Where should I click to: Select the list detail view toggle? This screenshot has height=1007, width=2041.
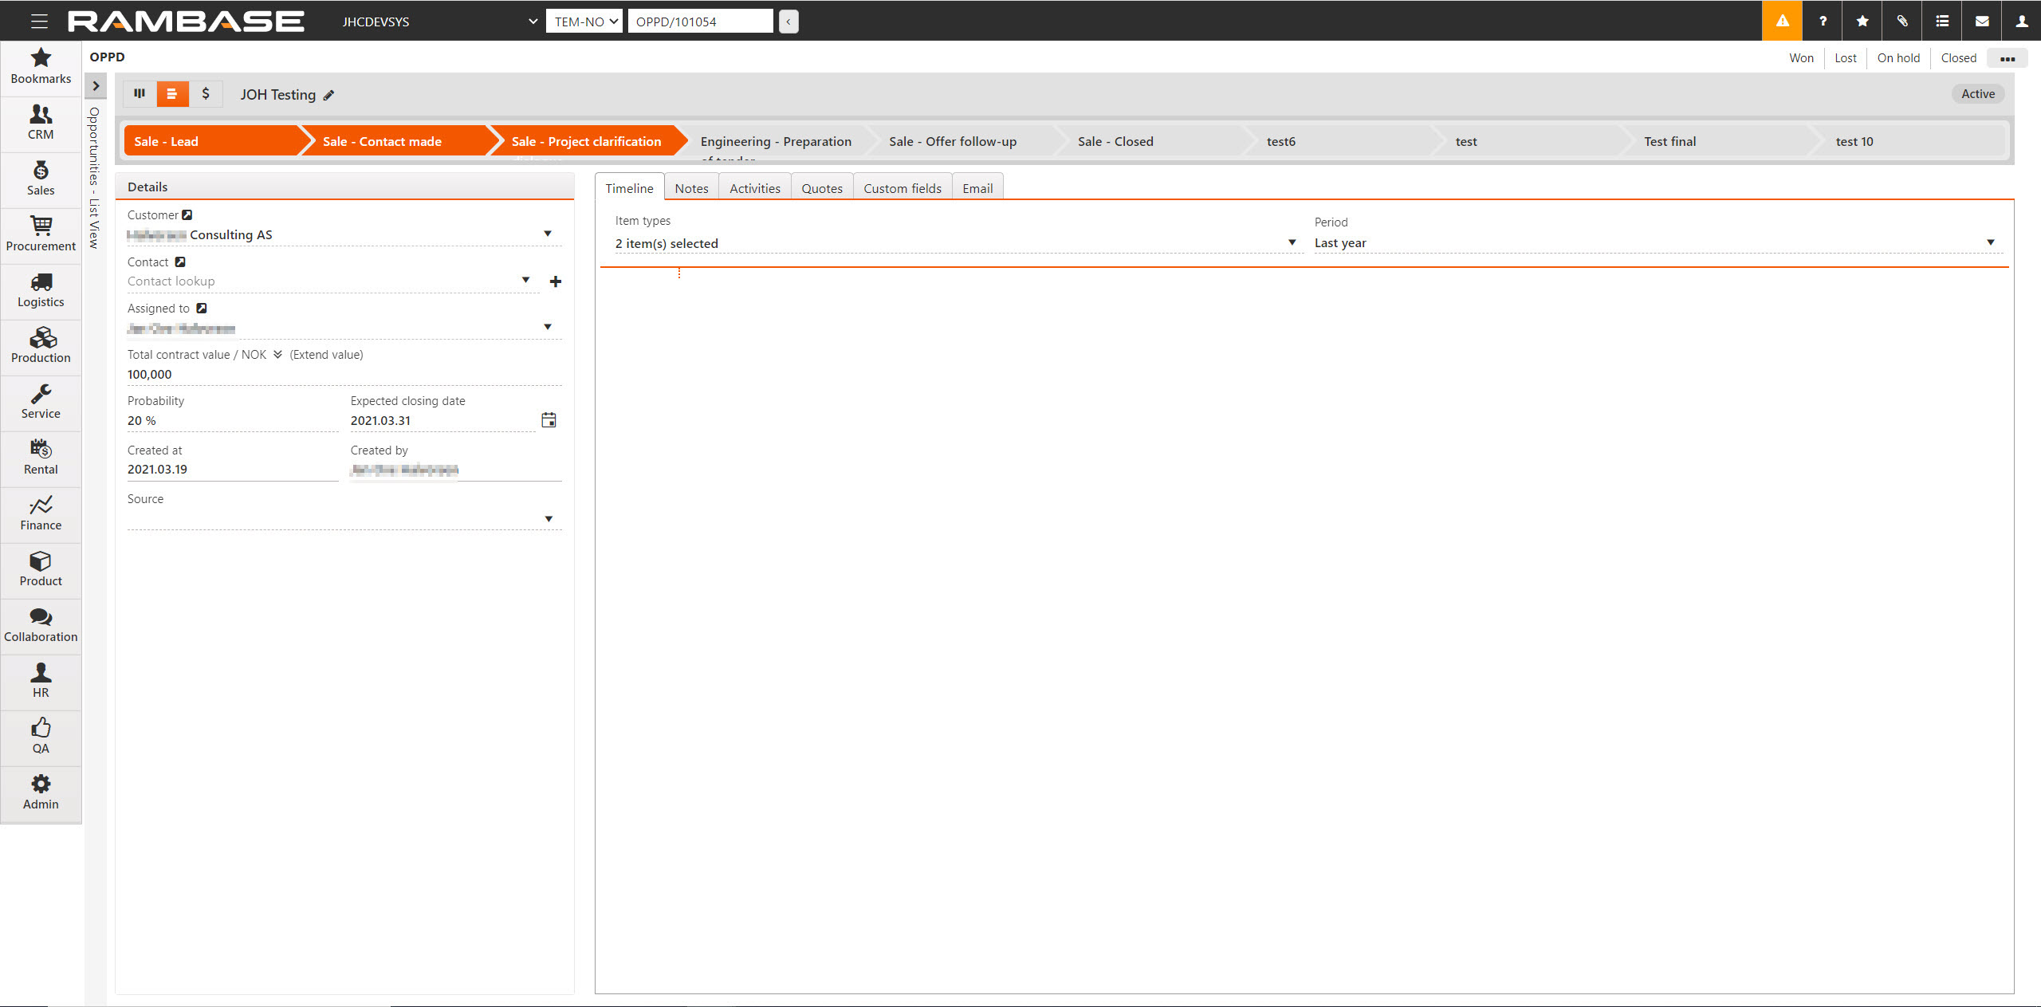(x=172, y=94)
